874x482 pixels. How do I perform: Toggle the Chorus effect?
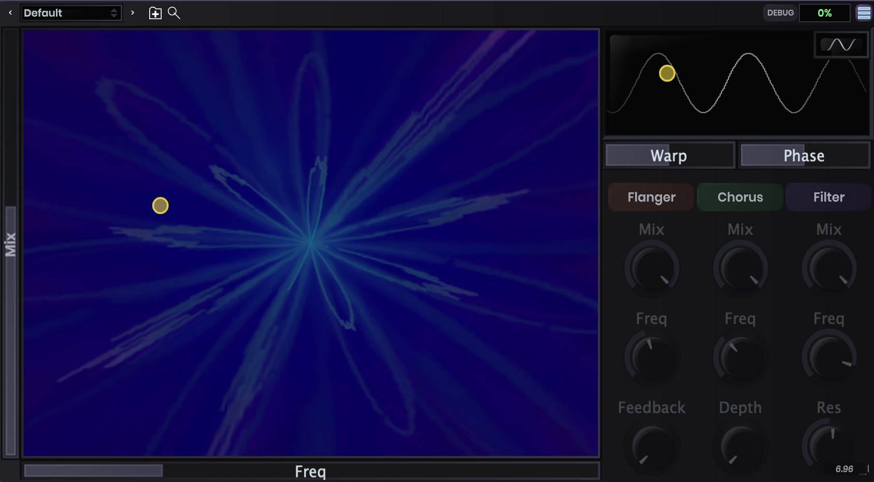pos(740,197)
